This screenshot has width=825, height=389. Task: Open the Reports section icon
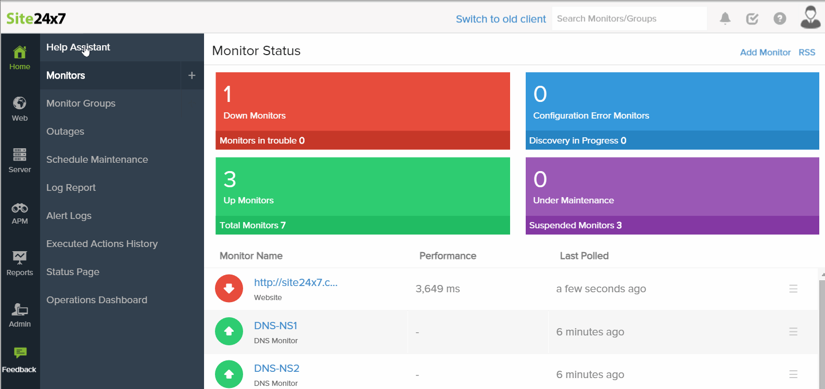click(20, 257)
